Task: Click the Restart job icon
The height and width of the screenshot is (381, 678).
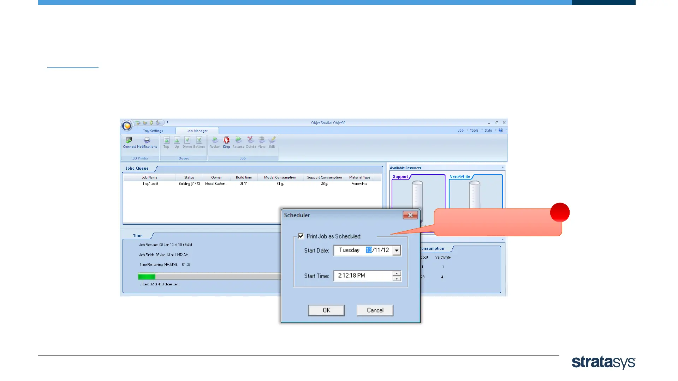Action: tap(215, 140)
